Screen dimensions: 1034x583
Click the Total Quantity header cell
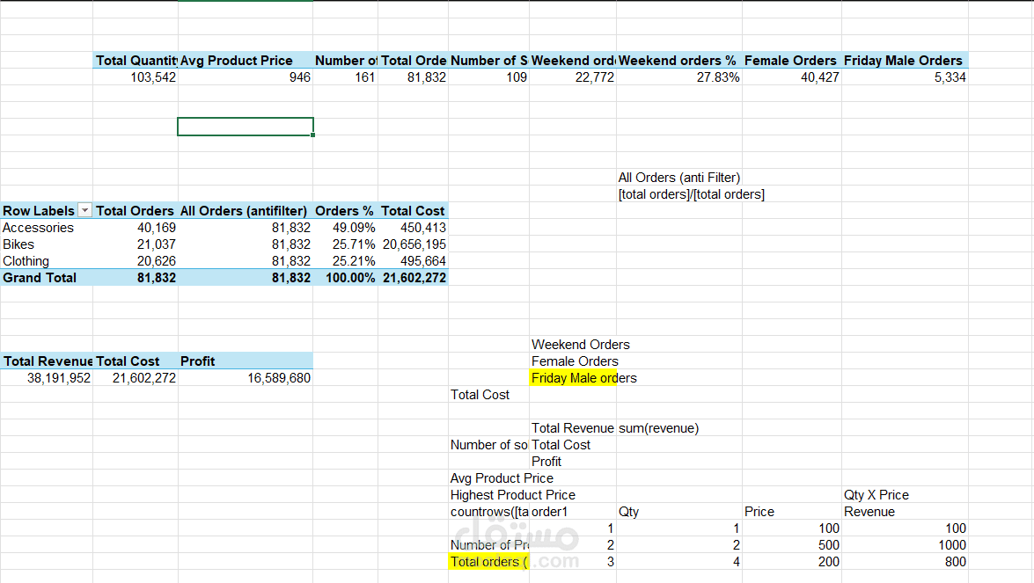click(136, 60)
